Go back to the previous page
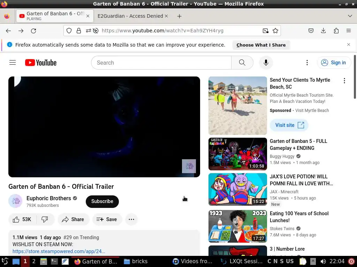357x267 pixels. click(x=8, y=31)
